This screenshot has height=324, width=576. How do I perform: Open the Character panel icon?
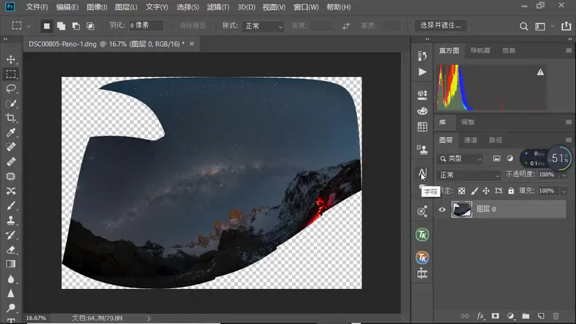click(423, 172)
